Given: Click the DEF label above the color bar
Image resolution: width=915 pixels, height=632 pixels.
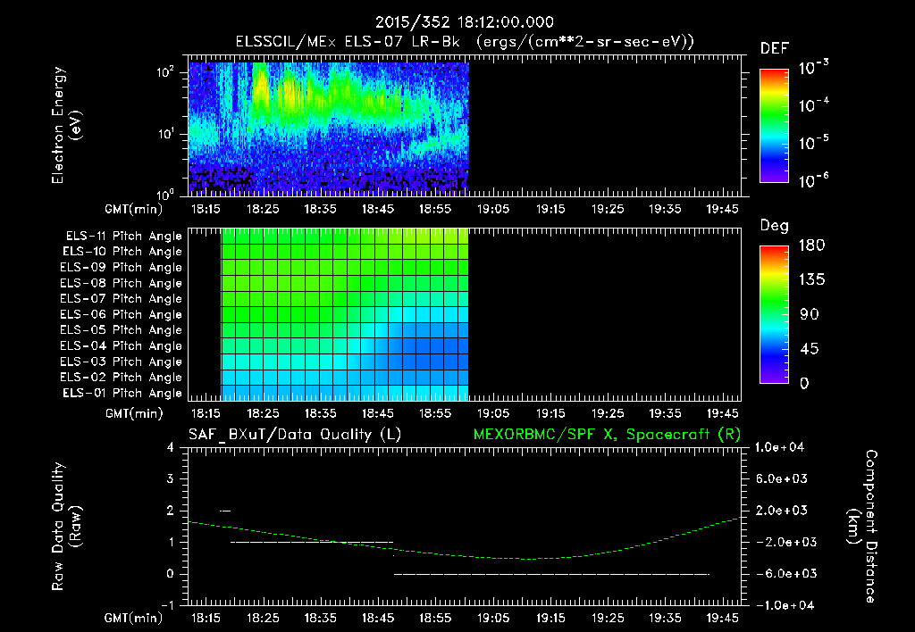Looking at the screenshot, I should pyautogui.click(x=775, y=49).
